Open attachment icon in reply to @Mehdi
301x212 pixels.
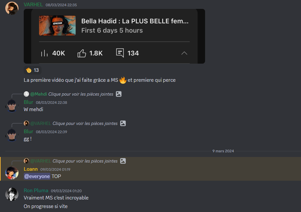pos(119,94)
